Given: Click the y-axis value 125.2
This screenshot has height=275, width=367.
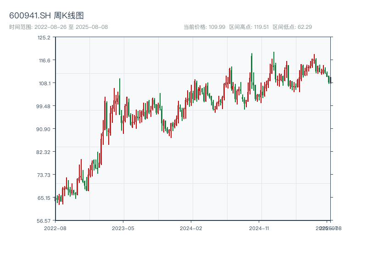Looking at the screenshot, I should 44,38.
